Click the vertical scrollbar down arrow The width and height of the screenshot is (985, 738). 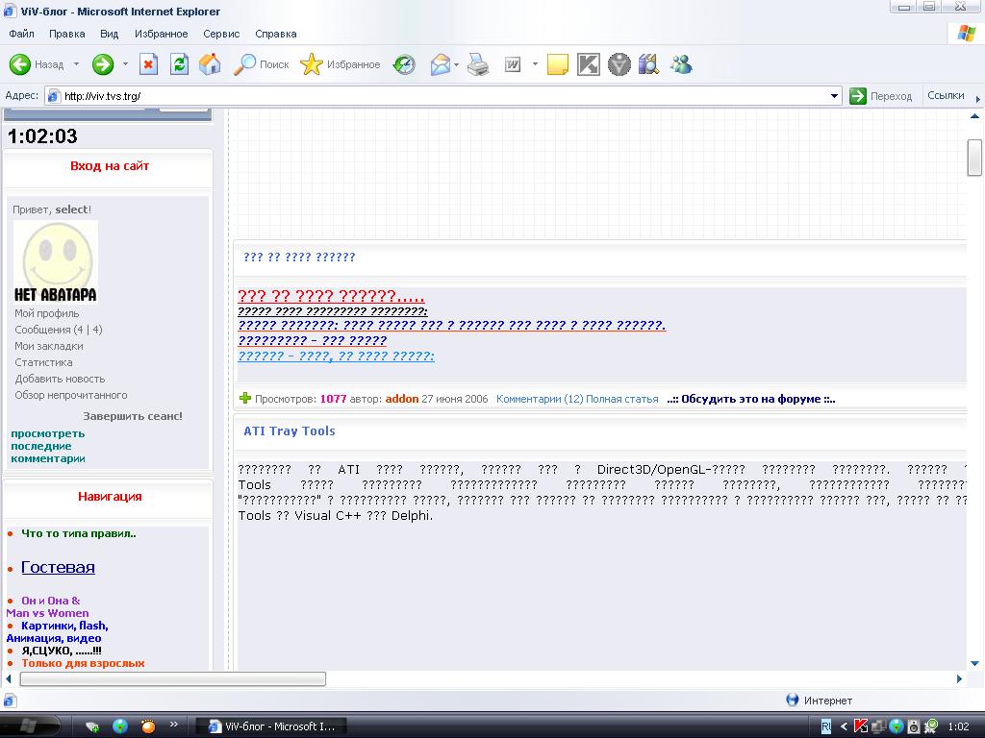click(x=974, y=663)
